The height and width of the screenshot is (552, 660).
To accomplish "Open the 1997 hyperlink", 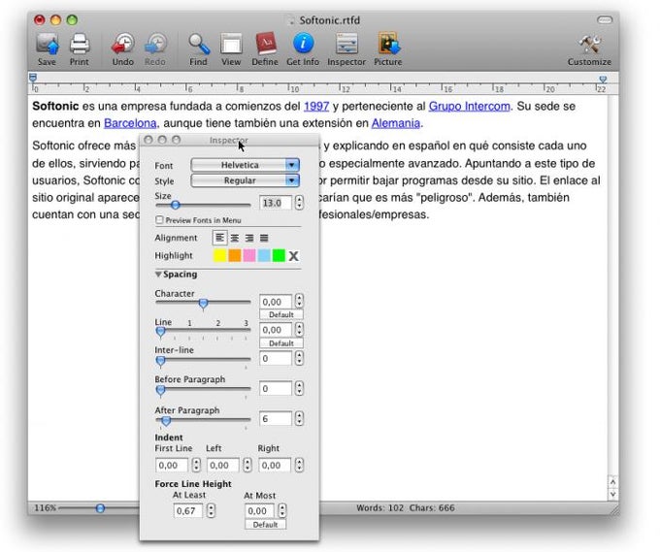I will click(316, 106).
